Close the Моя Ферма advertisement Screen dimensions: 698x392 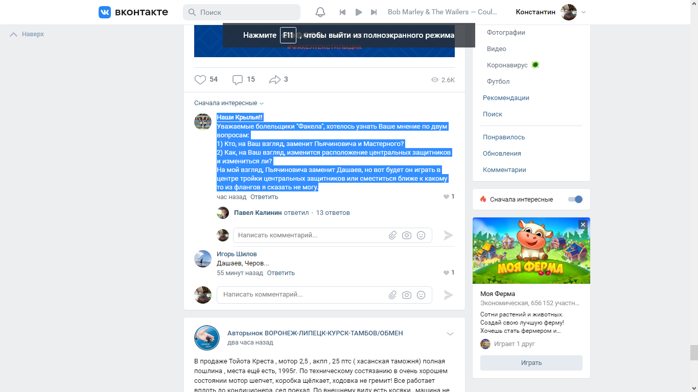point(583,225)
